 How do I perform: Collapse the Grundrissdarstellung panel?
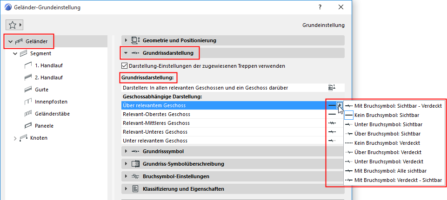126,53
